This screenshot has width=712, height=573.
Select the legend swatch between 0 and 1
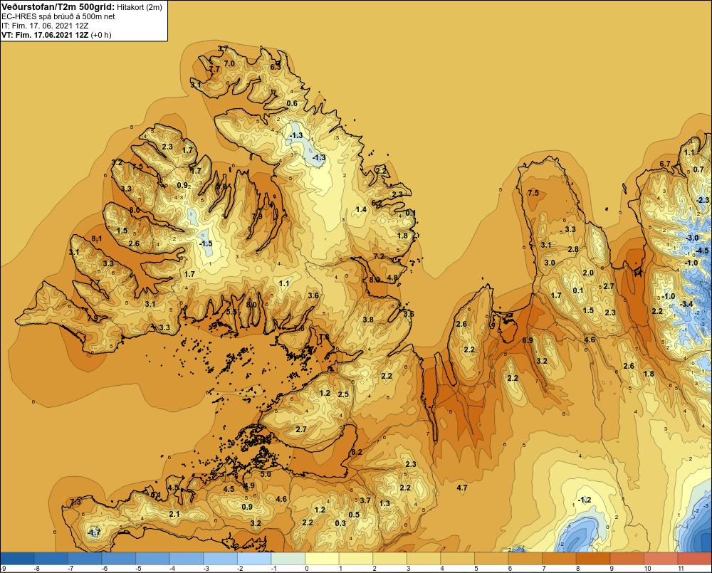[x=322, y=559]
